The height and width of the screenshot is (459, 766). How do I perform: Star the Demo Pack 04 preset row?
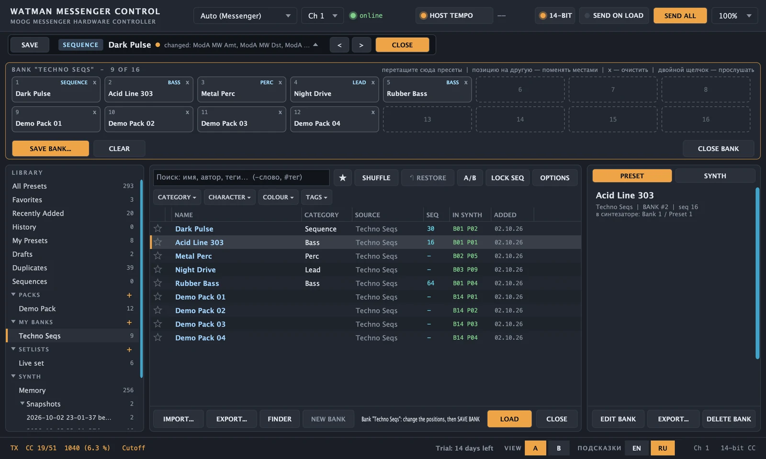[x=158, y=338]
